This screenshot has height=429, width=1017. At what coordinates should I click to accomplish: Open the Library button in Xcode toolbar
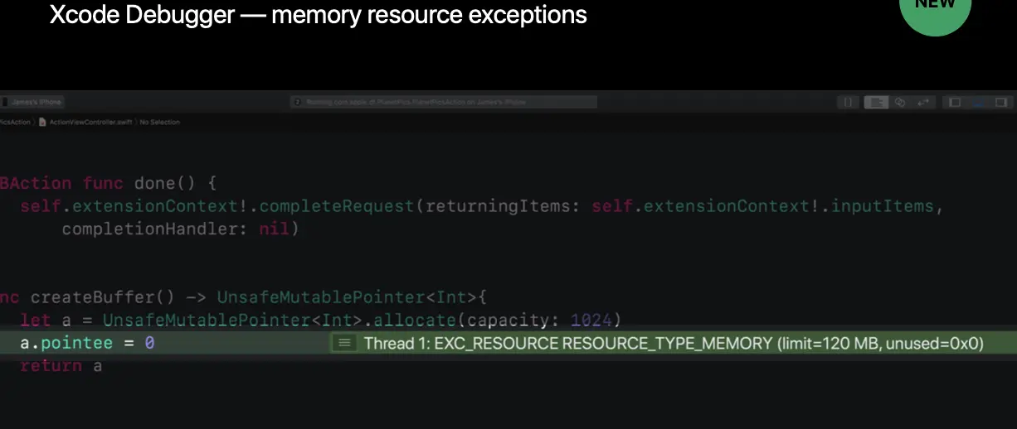pyautogui.click(x=848, y=102)
